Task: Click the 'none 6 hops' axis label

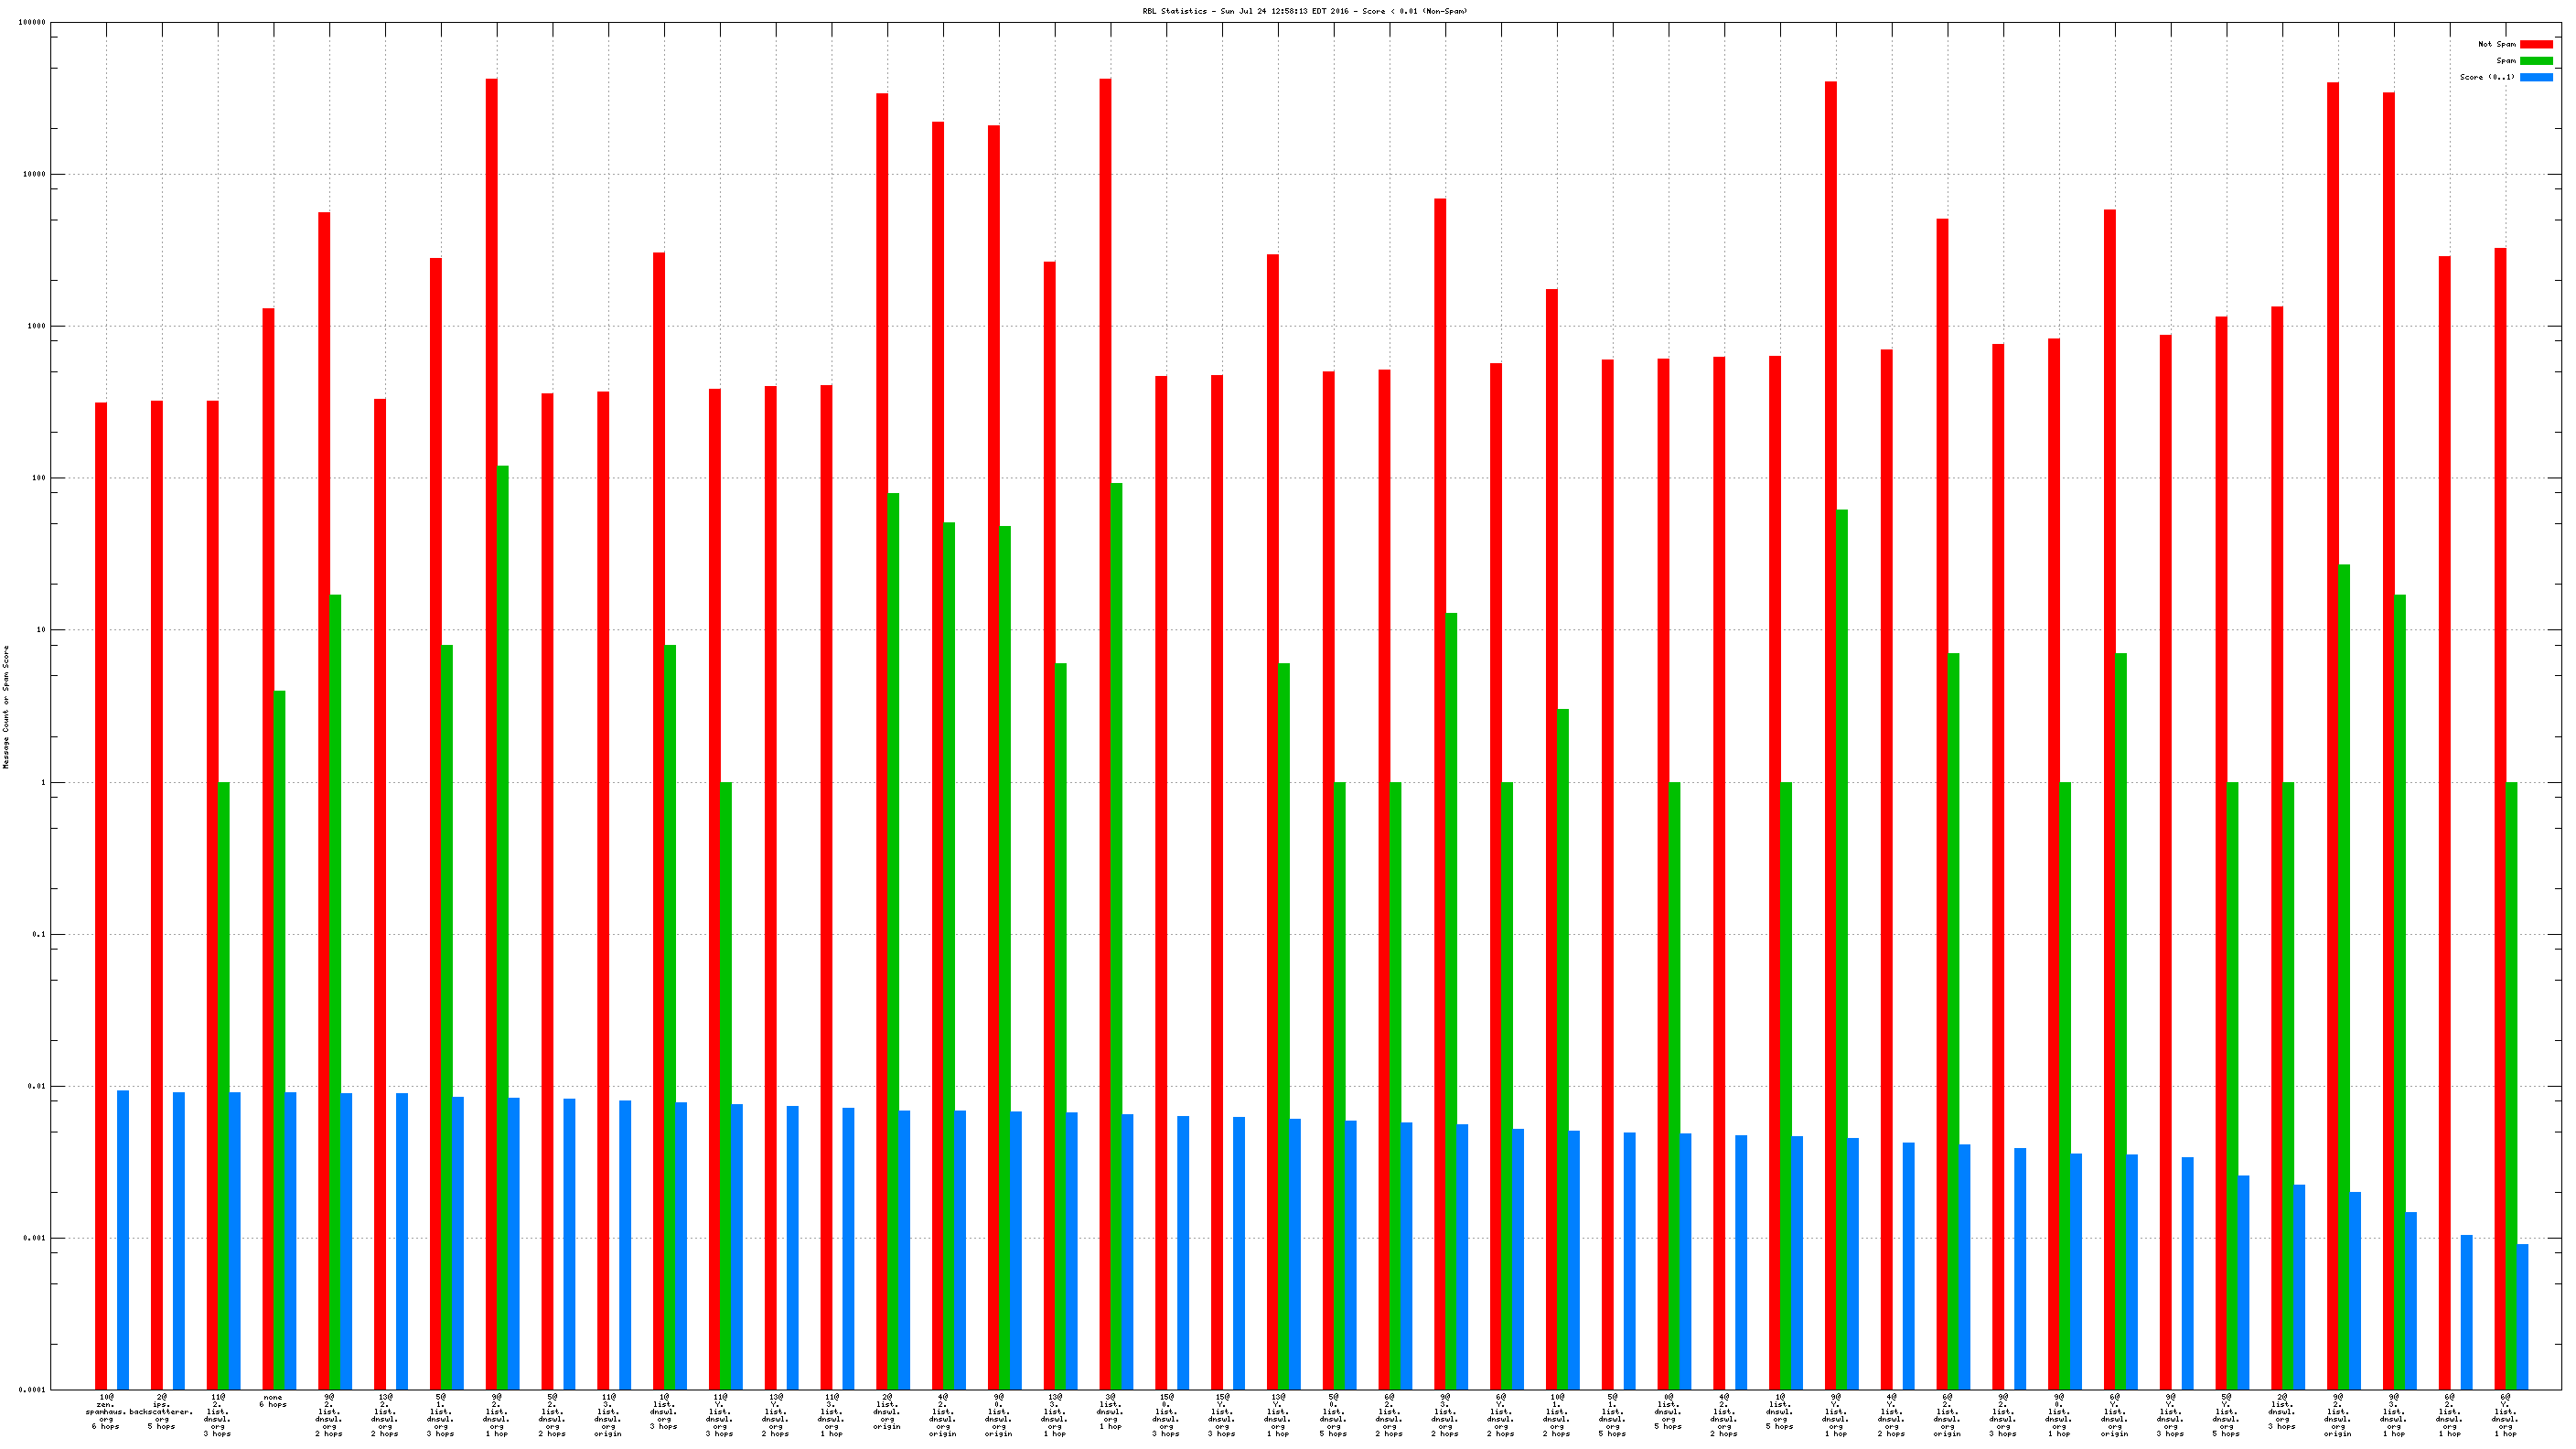Action: point(273,1401)
